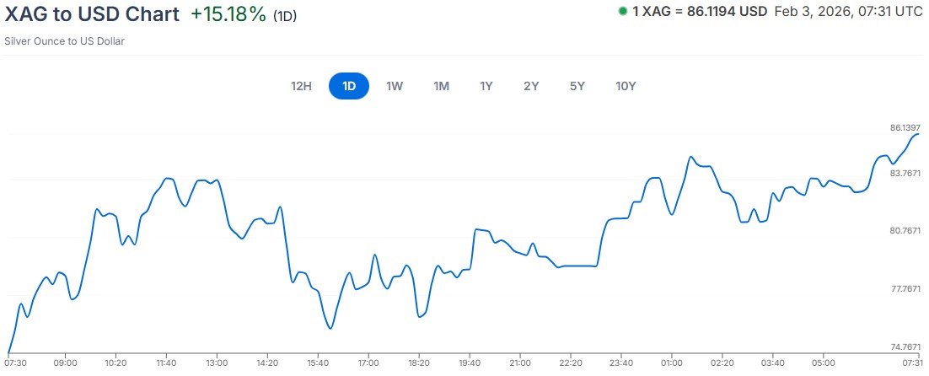The image size is (929, 376).
Task: Switch chart to 1M range
Action: tap(442, 86)
